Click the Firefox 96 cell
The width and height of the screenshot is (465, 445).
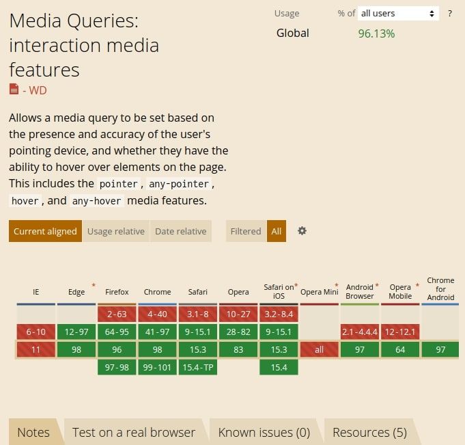point(117,349)
